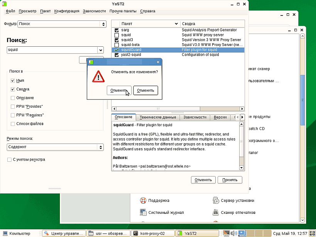Viewport: 316px width, 237px height.
Task: Sort packages by the Пакет column header
Action: pos(150,24)
